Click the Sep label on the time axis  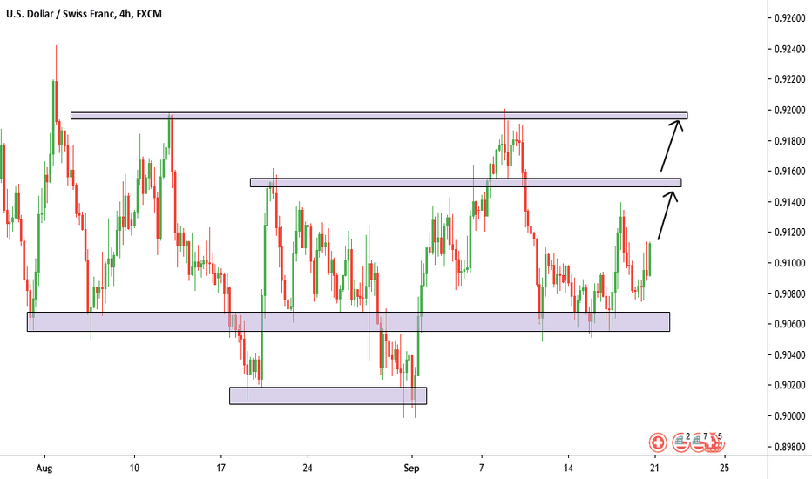411,469
